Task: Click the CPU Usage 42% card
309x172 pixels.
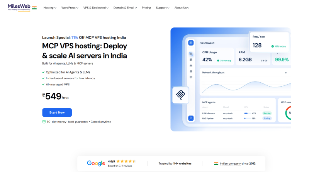Action: coord(217,56)
